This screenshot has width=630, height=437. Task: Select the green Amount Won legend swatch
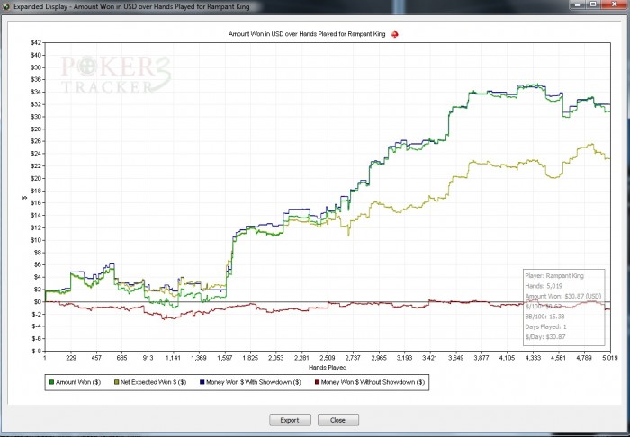click(51, 382)
